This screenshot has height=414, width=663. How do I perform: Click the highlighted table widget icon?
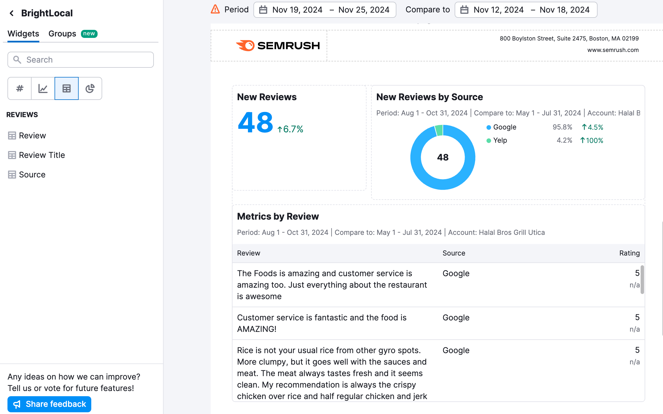(x=66, y=88)
